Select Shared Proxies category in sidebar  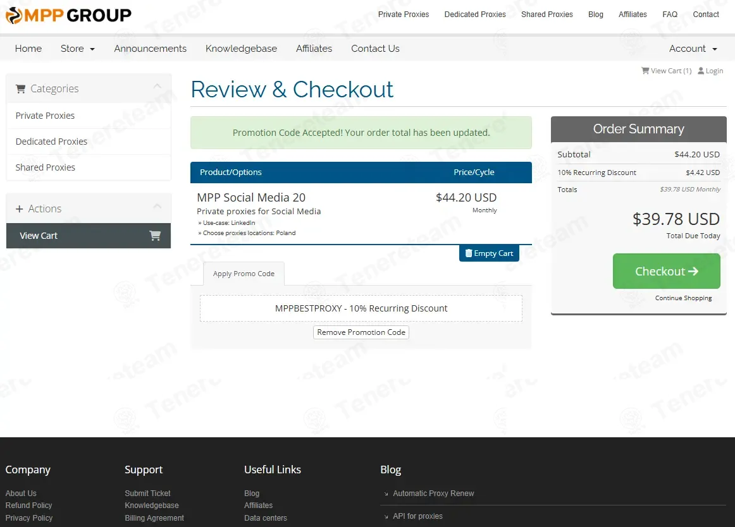pos(89,167)
